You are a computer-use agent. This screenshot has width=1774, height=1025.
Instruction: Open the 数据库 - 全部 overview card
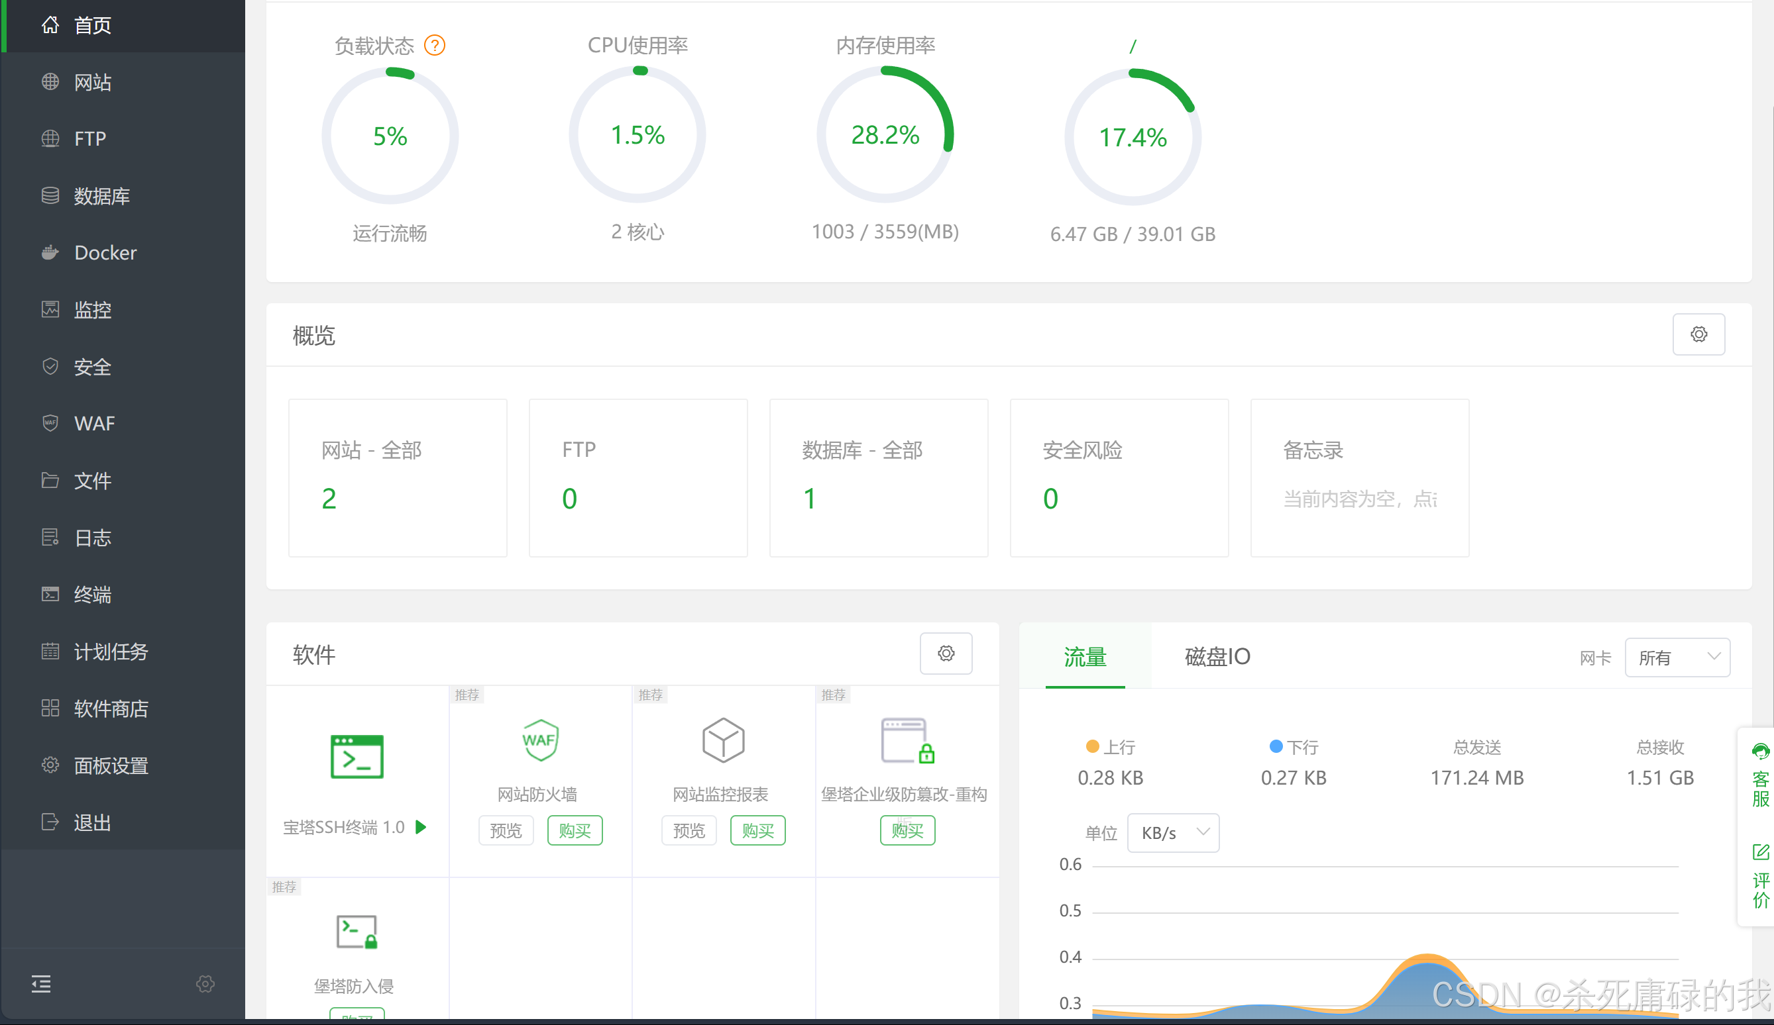879,477
